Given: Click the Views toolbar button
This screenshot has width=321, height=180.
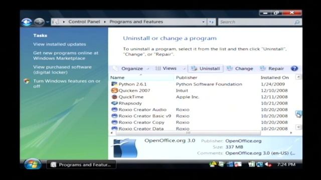Looking at the screenshot, I should pos(166,68).
